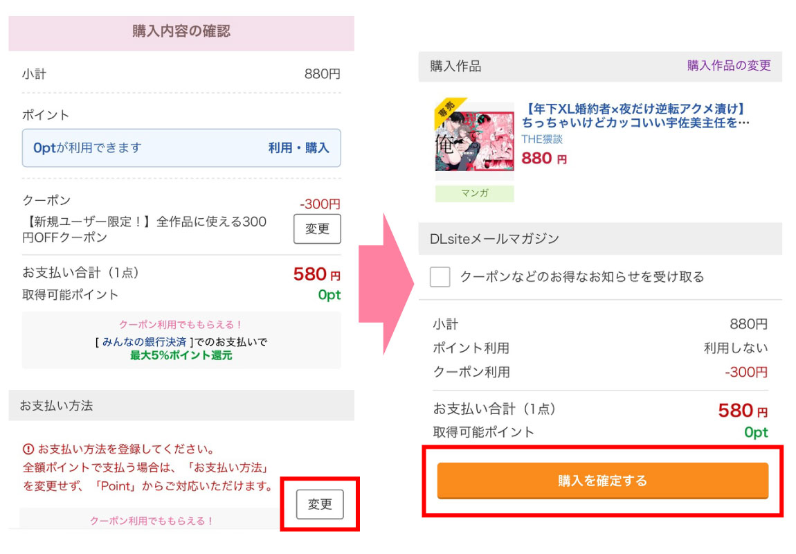Select the green マンガ tag
The width and height of the screenshot is (796, 554).
pos(475,193)
